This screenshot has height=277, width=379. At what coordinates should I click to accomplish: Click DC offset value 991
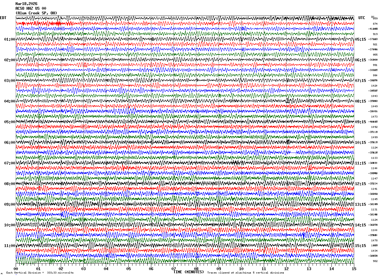coord(375,65)
